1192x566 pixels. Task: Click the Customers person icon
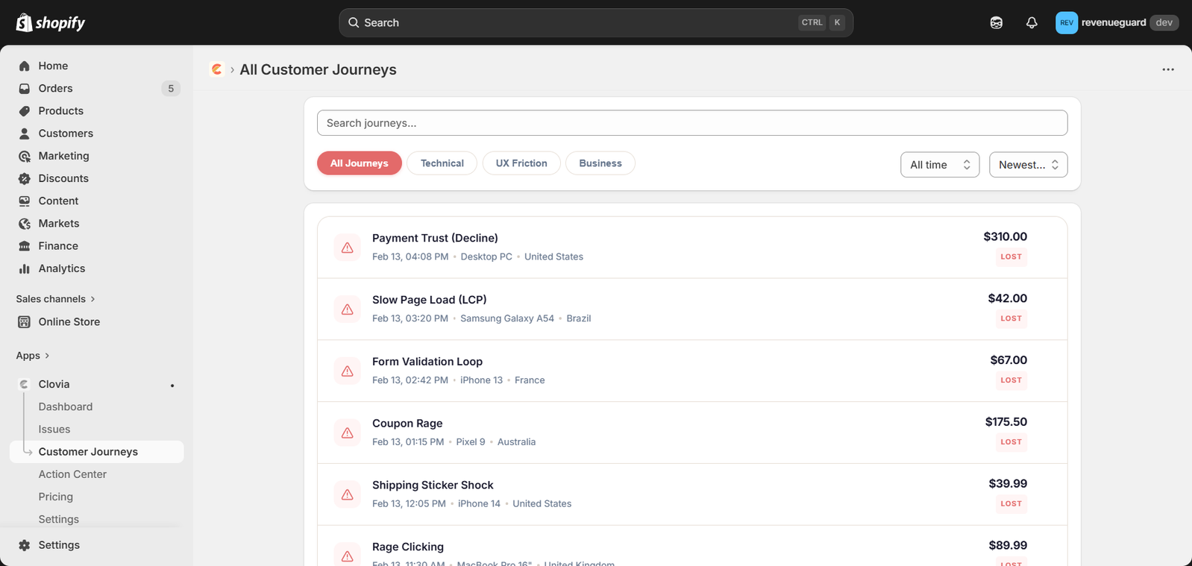coord(25,133)
